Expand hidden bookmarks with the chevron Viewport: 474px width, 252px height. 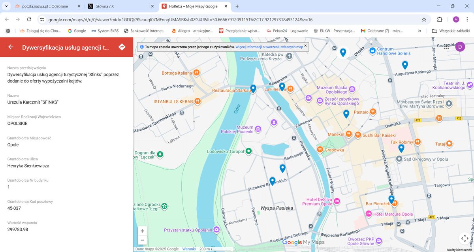click(x=419, y=30)
